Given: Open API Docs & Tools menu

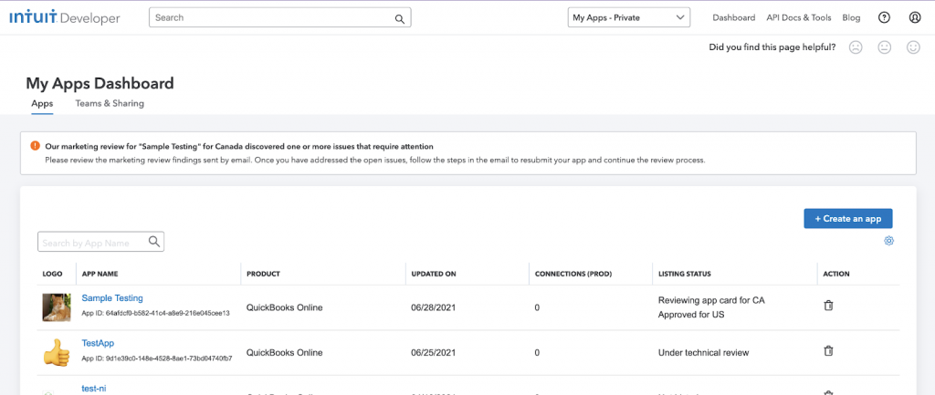Looking at the screenshot, I should pyautogui.click(x=798, y=18).
